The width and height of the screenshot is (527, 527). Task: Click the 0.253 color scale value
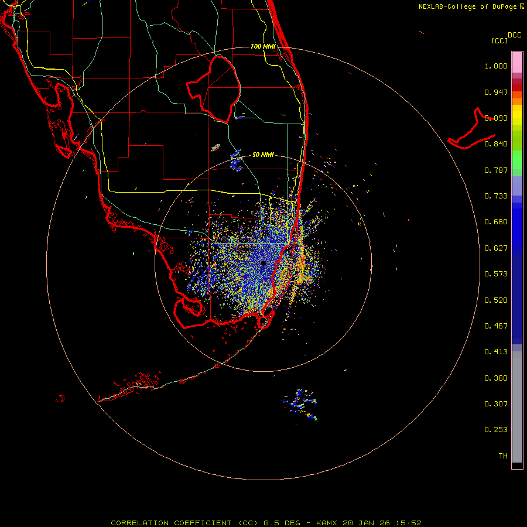coord(496,430)
